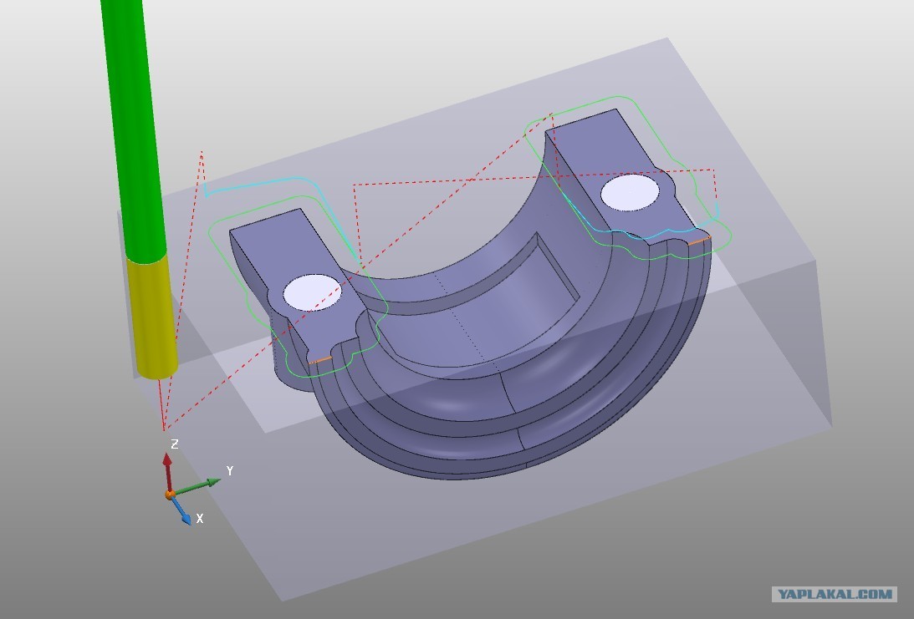
Task: Click the red Z axis arrow
Action: click(168, 472)
